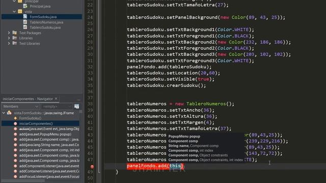The width and height of the screenshot is (326, 183).
Task: Click the TableroSudoku.java file icon
Action: coord(25,27)
